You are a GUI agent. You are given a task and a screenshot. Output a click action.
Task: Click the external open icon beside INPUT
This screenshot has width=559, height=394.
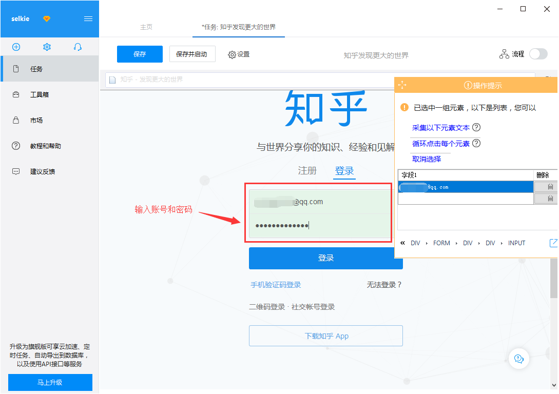point(553,243)
